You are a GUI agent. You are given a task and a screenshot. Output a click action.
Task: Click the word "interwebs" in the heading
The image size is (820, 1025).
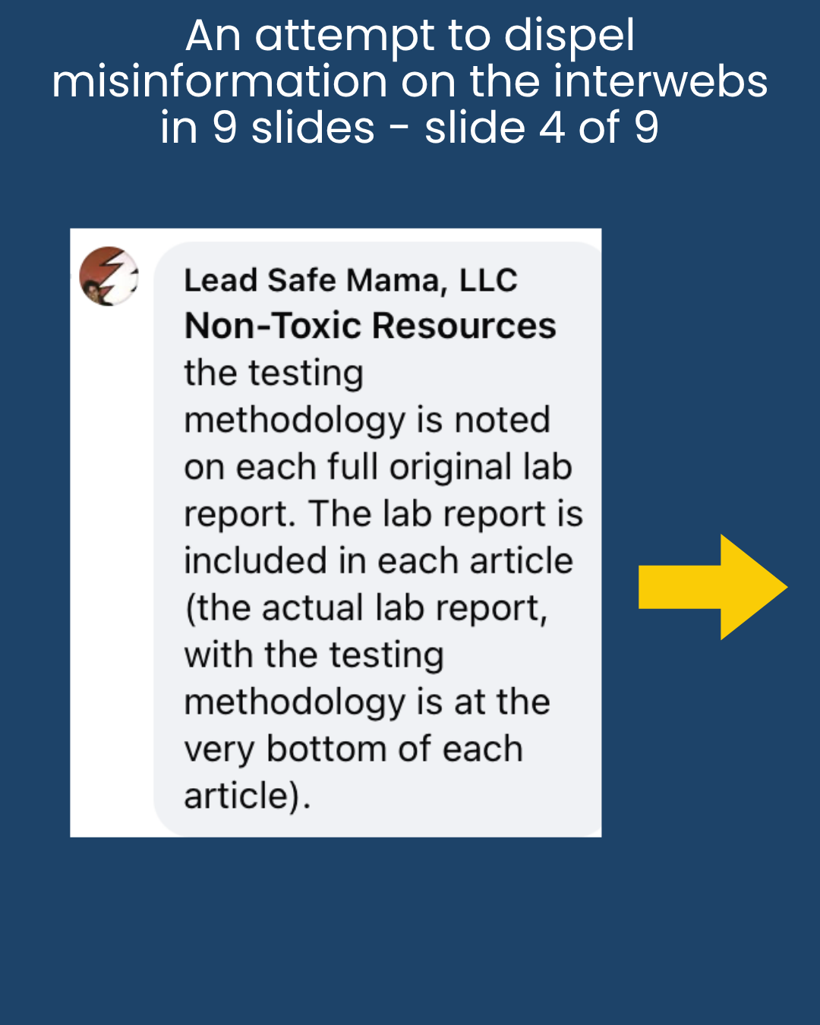coord(660,81)
